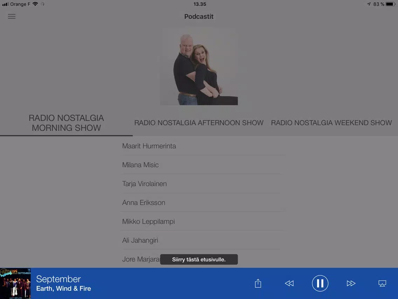Open the hamburger menu
The height and width of the screenshot is (299, 398).
pos(12,16)
